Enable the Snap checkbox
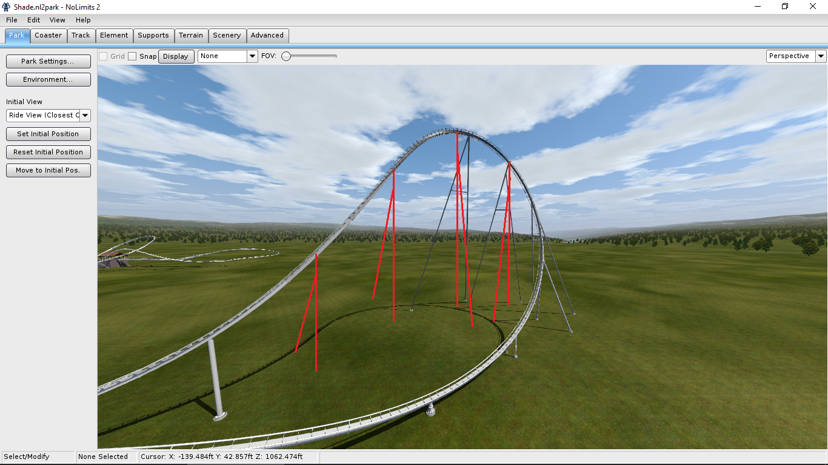828x465 pixels. pos(132,56)
